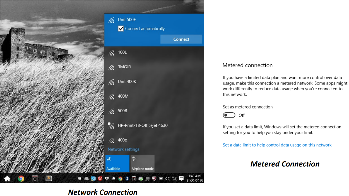Click the bell notification tray icon

click(x=113, y=179)
